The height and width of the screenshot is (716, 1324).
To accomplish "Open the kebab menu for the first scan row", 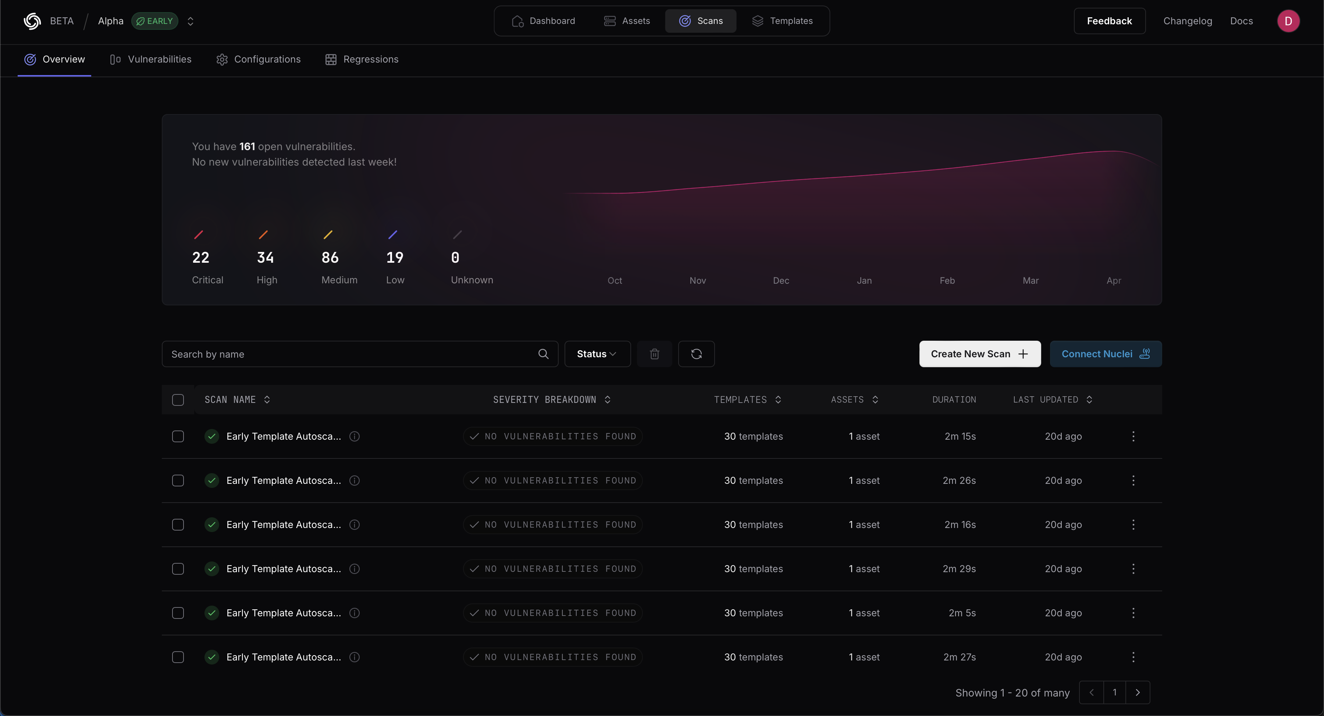I will coord(1133,436).
